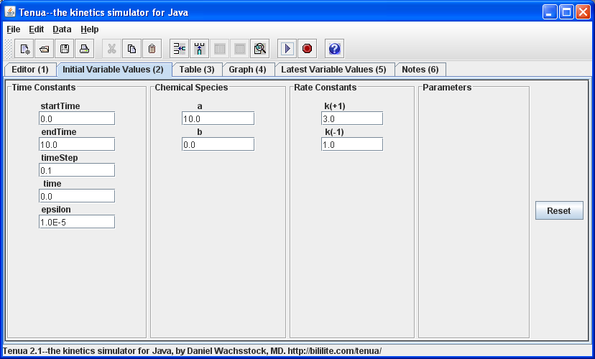The width and height of the screenshot is (595, 359).
Task: Click the second greyed-out grid toolbar icon
Action: pos(240,49)
